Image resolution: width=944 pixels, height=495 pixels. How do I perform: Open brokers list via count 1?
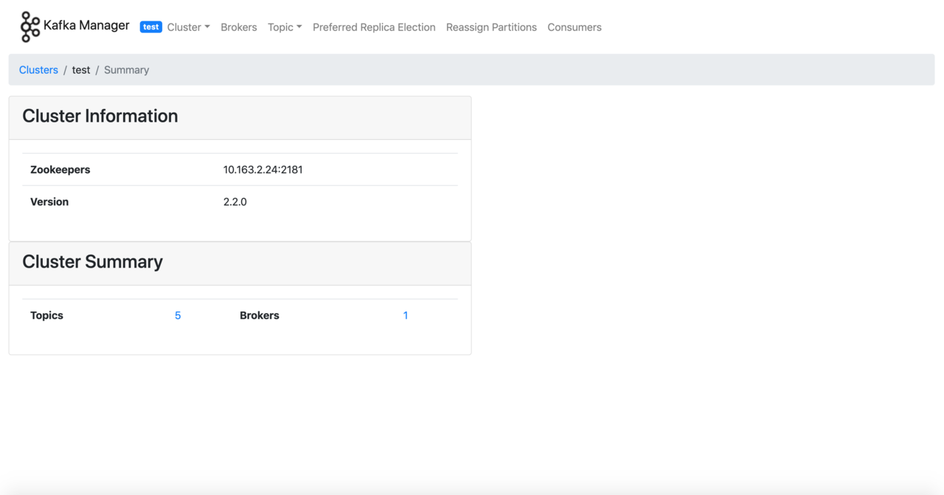click(x=406, y=315)
